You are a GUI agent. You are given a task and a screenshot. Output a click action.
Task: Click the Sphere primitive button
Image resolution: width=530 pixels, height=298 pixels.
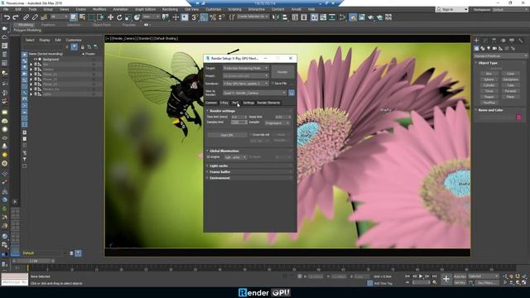[489, 79]
